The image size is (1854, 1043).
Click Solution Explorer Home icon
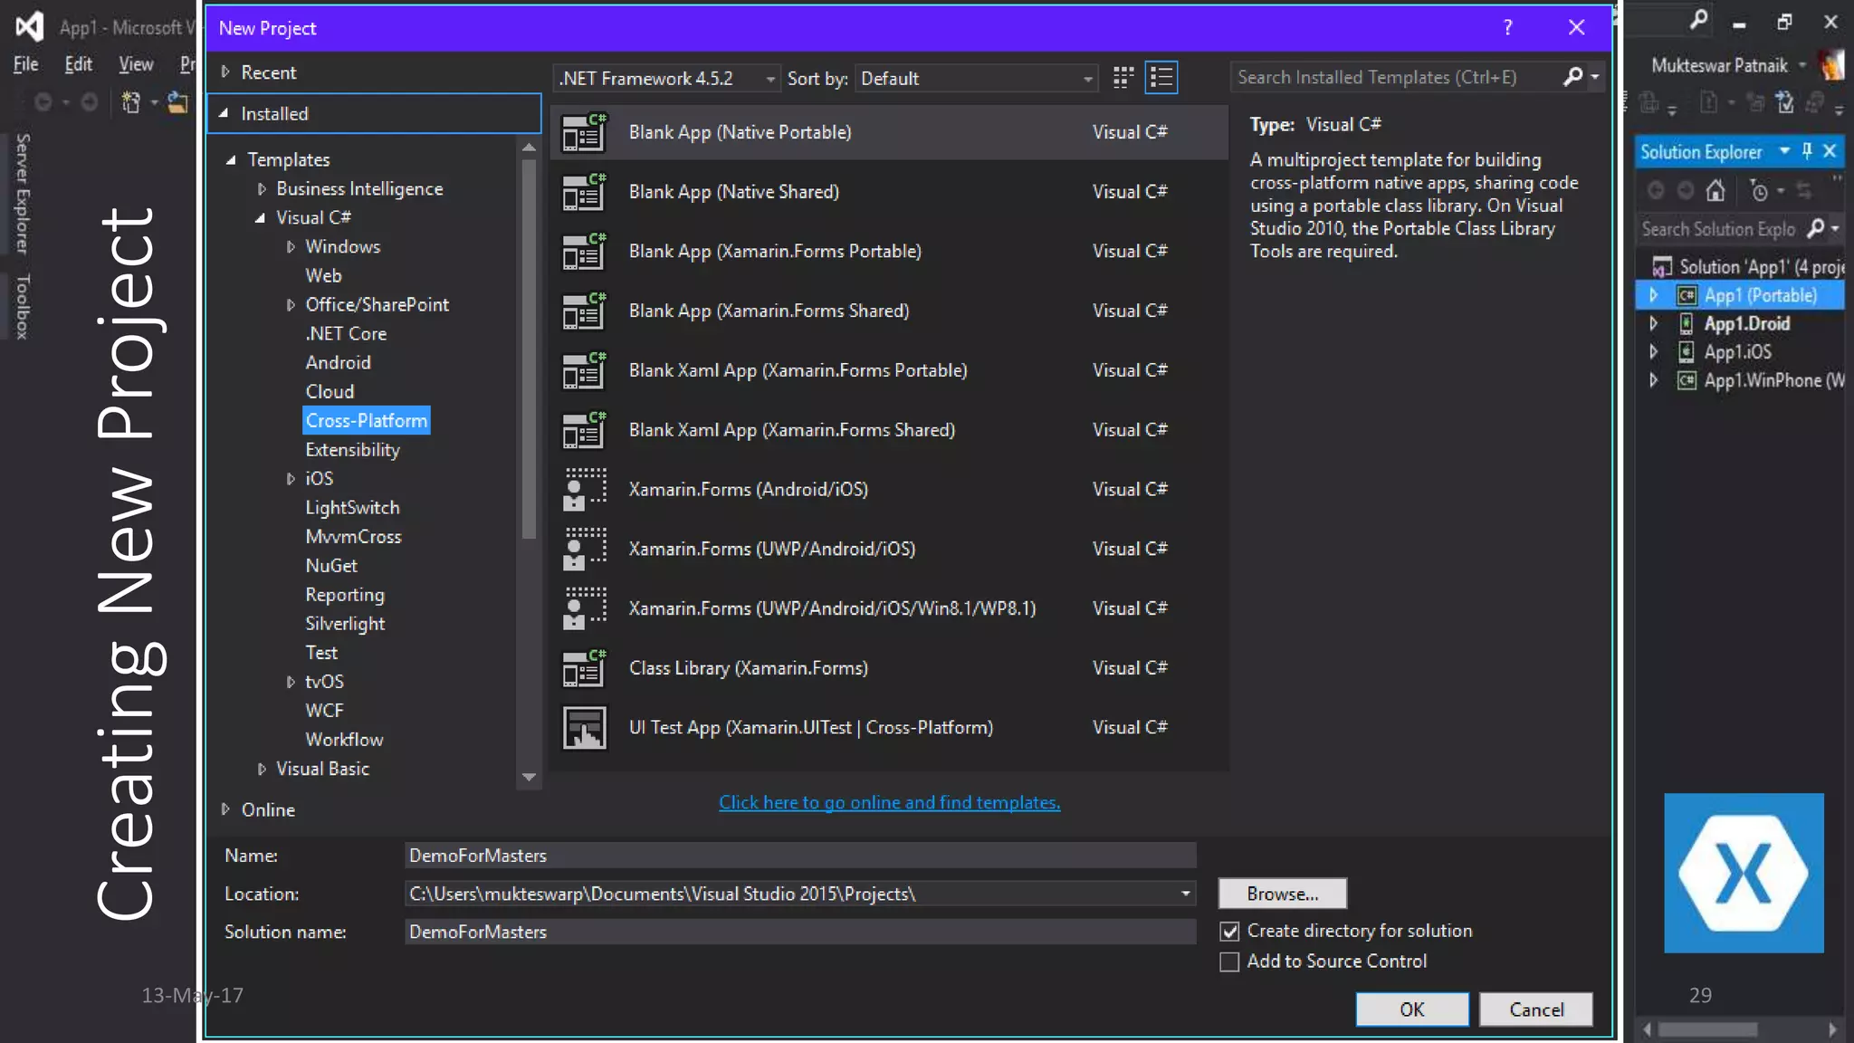click(1715, 191)
